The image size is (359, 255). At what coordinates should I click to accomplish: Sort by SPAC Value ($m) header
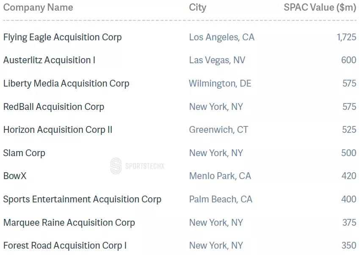point(320,7)
